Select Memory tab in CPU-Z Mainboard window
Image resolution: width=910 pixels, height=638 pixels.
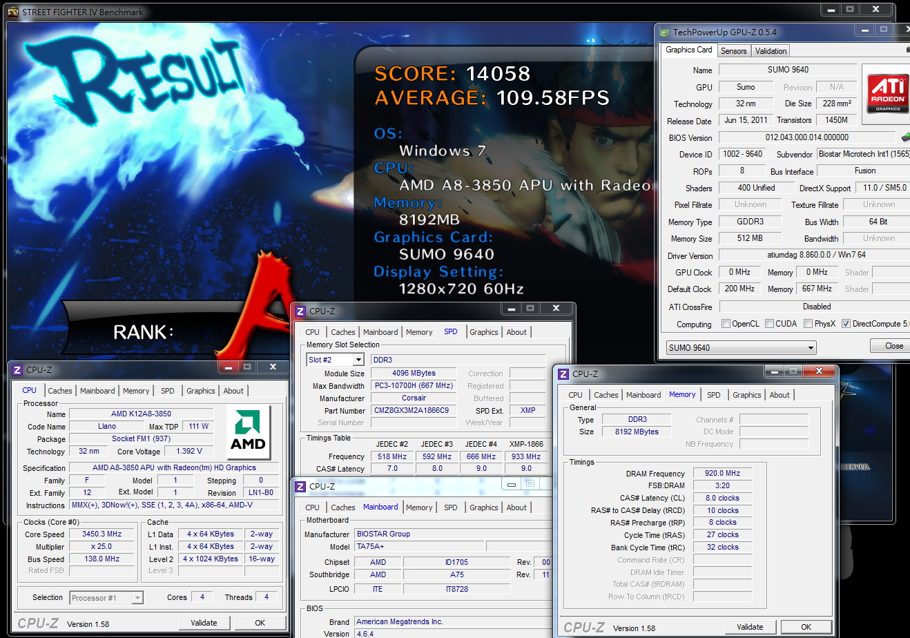pyautogui.click(x=419, y=507)
